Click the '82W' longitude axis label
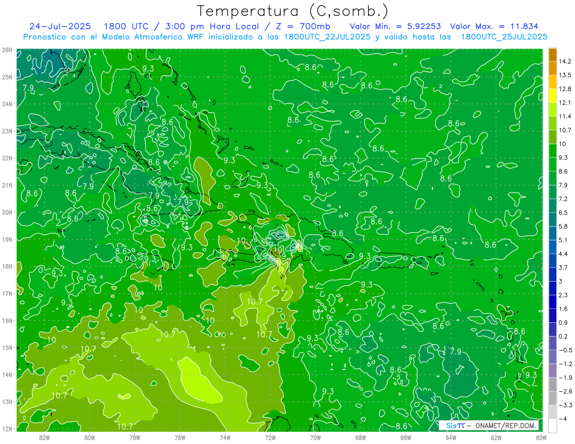The width and height of the screenshot is (575, 444). (44, 437)
